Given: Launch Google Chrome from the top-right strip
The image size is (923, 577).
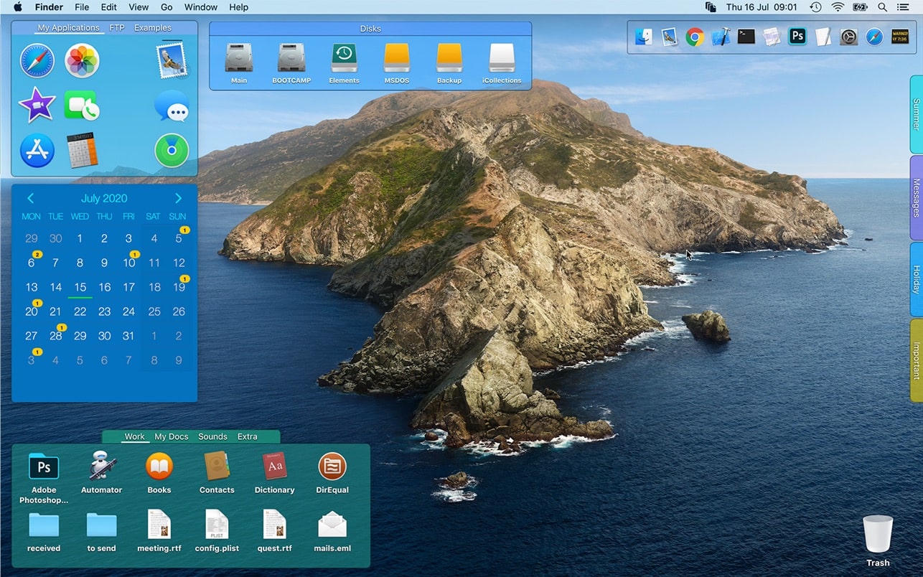Looking at the screenshot, I should 695,37.
